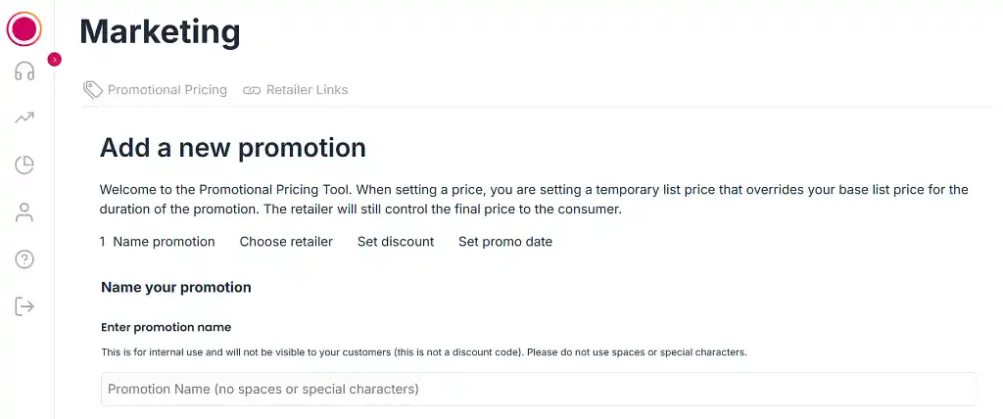Open the pie chart sidebar icon
This screenshot has width=1003, height=419.
point(24,164)
